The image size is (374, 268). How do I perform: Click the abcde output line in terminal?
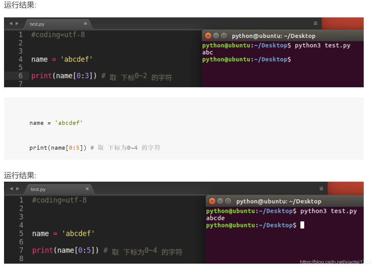tap(215, 218)
